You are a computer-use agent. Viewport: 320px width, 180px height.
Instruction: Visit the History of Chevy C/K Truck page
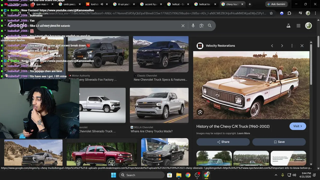coord(298,126)
